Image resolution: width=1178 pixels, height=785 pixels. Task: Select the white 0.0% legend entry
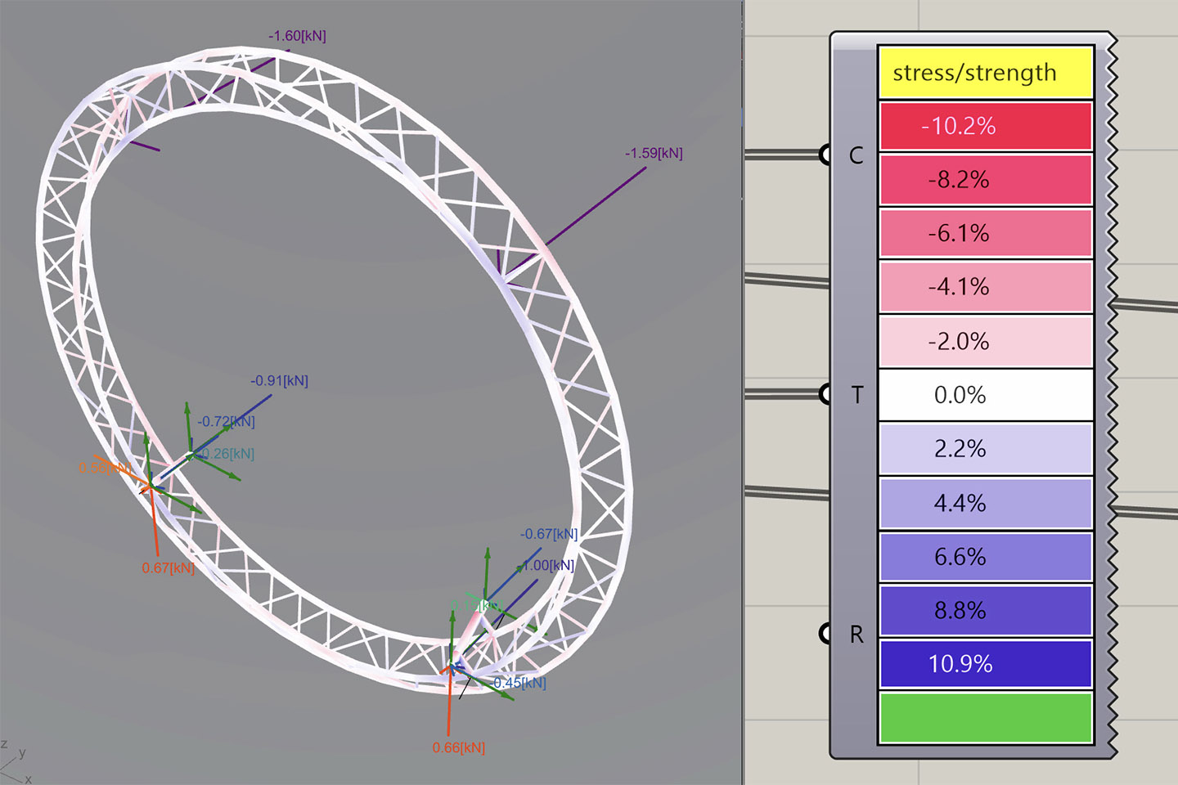tap(985, 395)
